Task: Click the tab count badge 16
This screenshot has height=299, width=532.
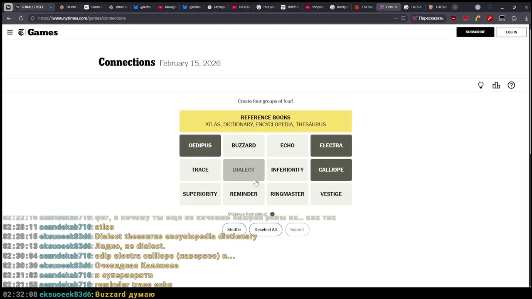Action: (8, 7)
